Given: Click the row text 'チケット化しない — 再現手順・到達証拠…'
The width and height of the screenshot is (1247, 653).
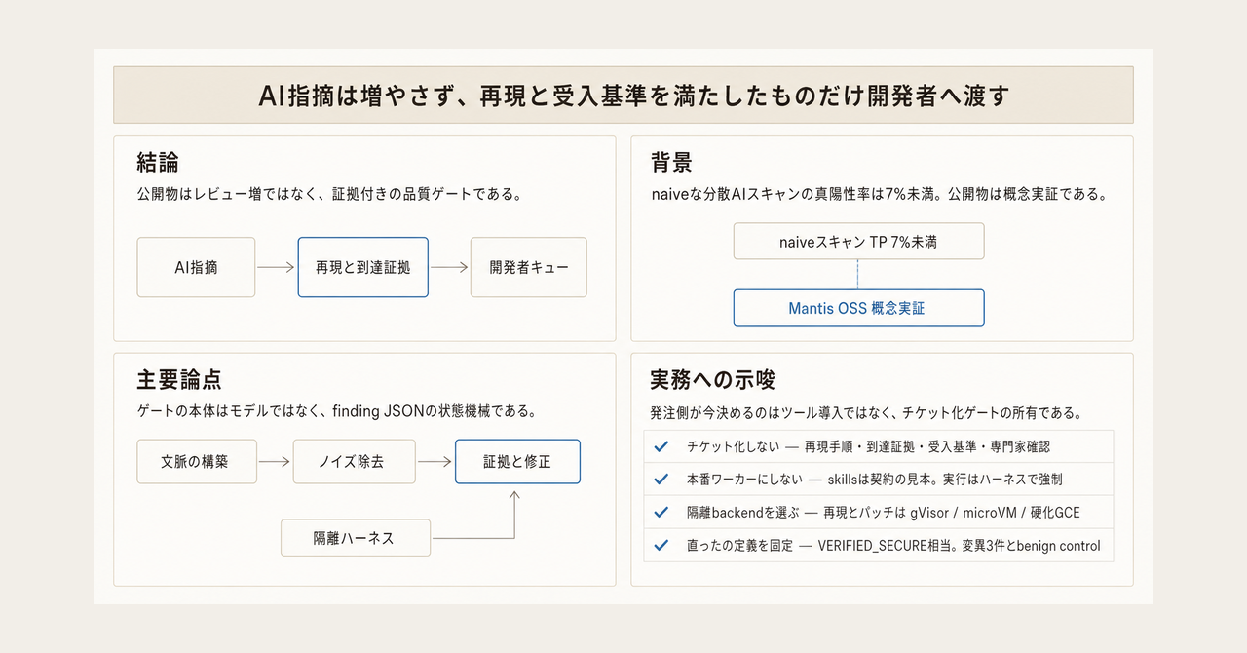Looking at the screenshot, I should 868,446.
